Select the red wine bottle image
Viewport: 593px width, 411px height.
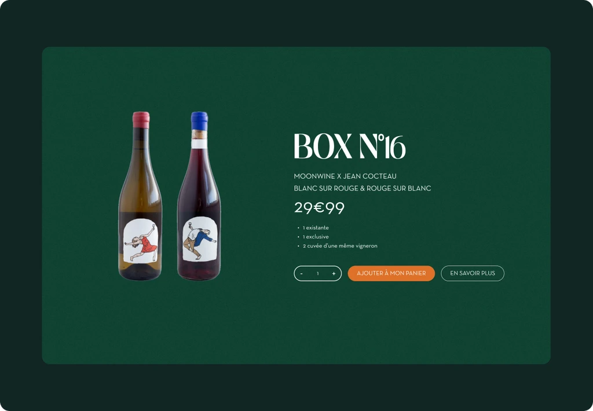[x=199, y=196]
